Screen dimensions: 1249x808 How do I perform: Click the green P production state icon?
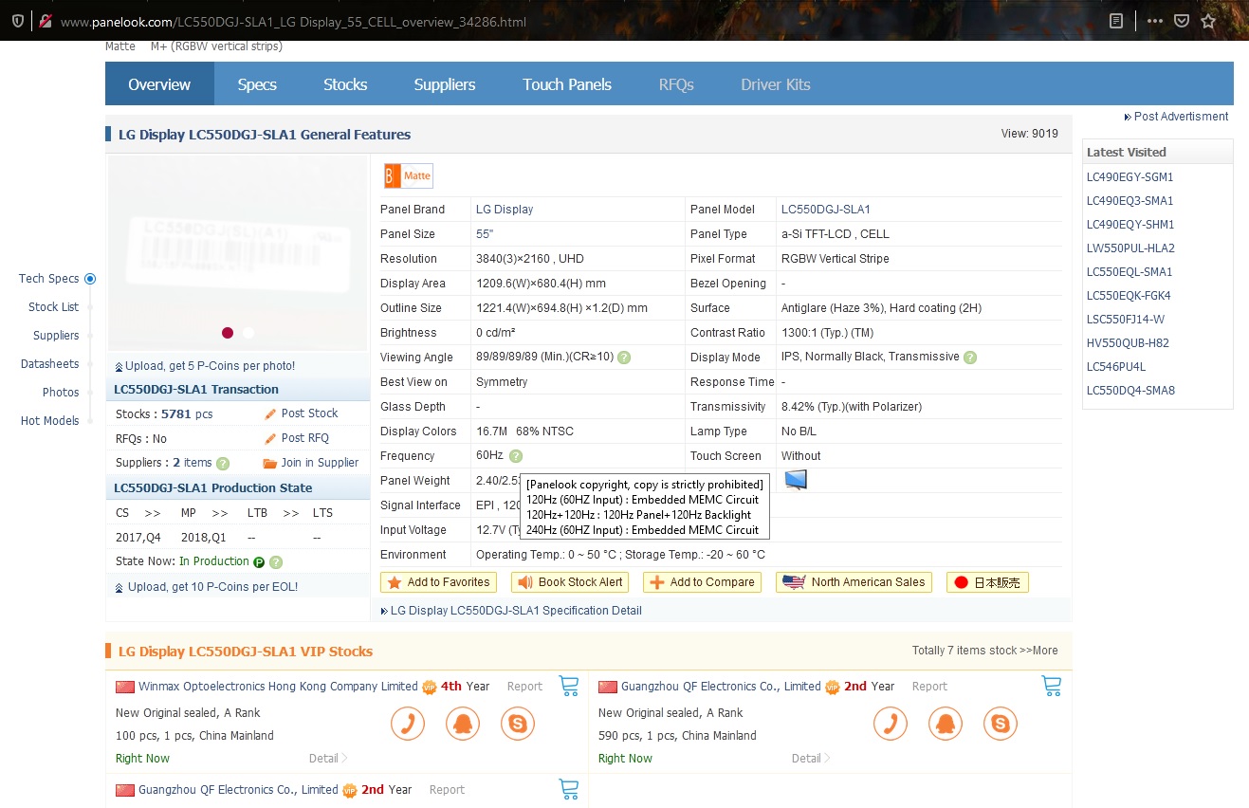pyautogui.click(x=259, y=561)
